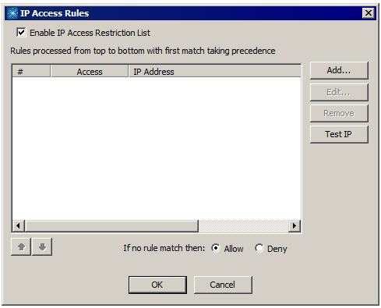Viewport: 381px width, 308px height.
Task: Uncheck Enable IP Access Restriction List
Action: [21, 33]
